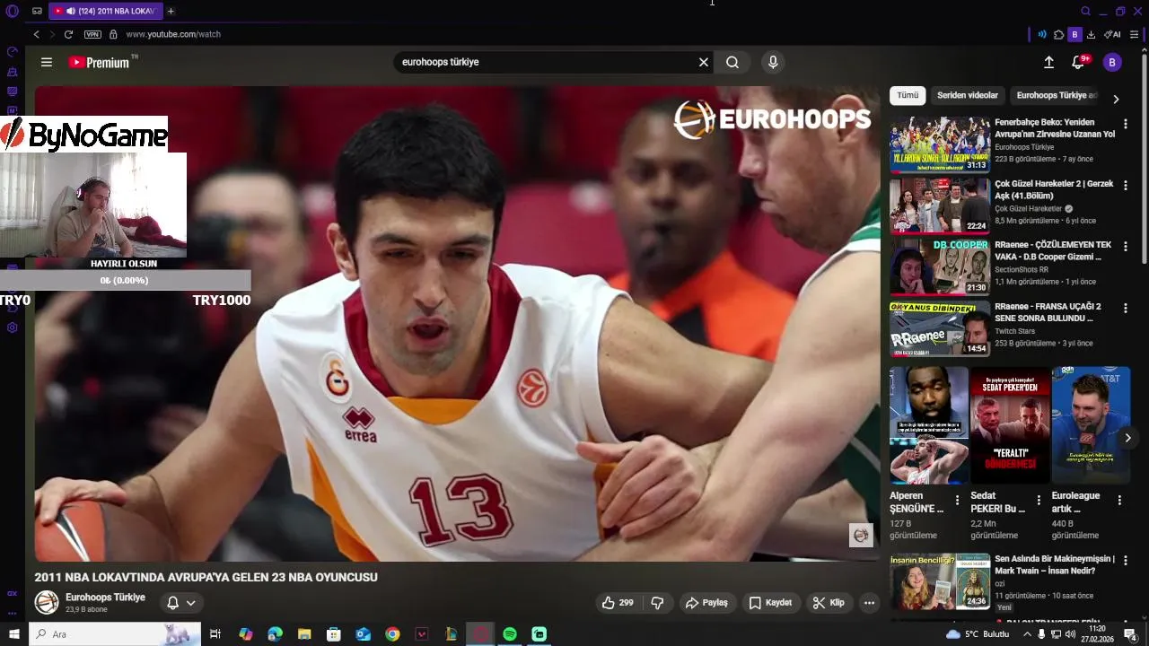This screenshot has height=646, width=1149.
Task: Open a new browser tab with plus
Action: [x=171, y=11]
